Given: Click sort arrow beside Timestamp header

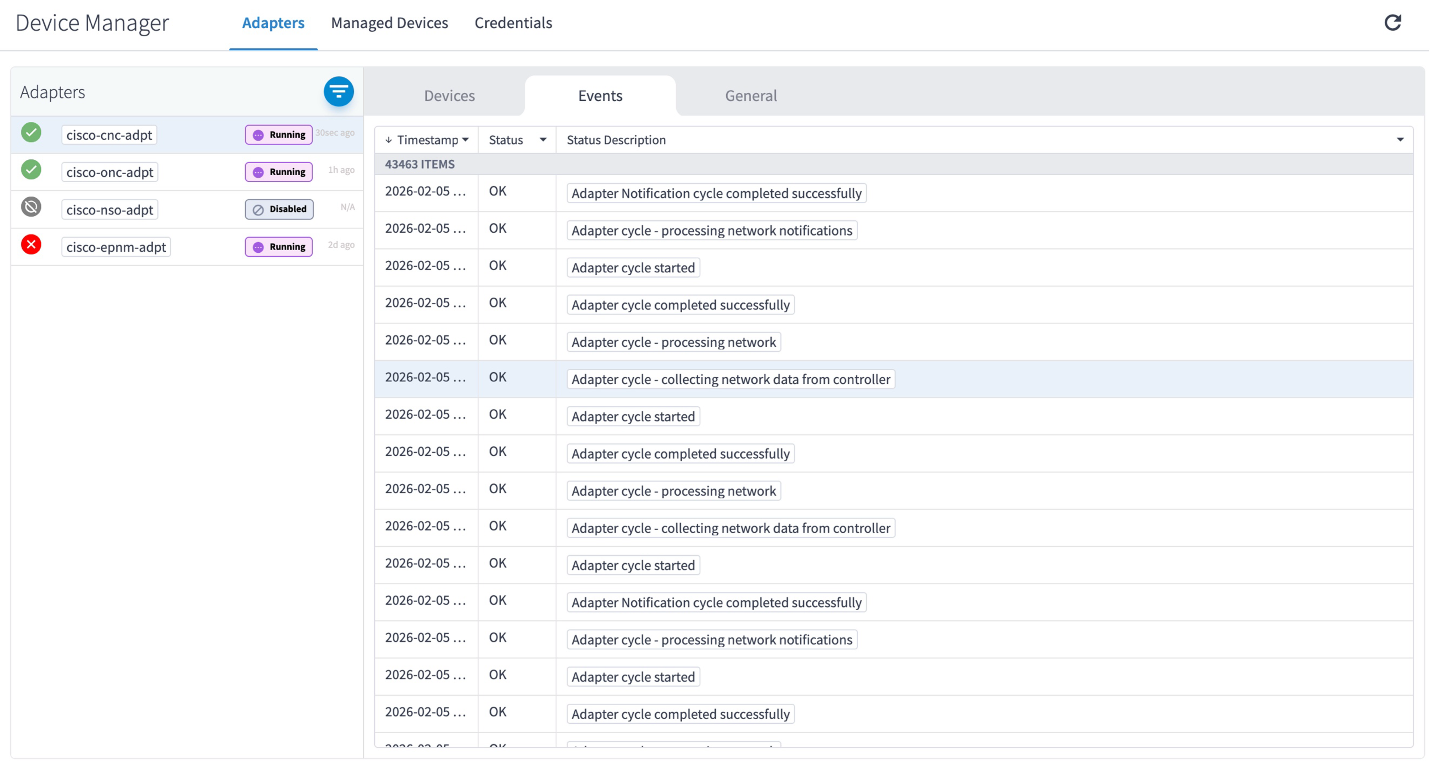Looking at the screenshot, I should 388,140.
